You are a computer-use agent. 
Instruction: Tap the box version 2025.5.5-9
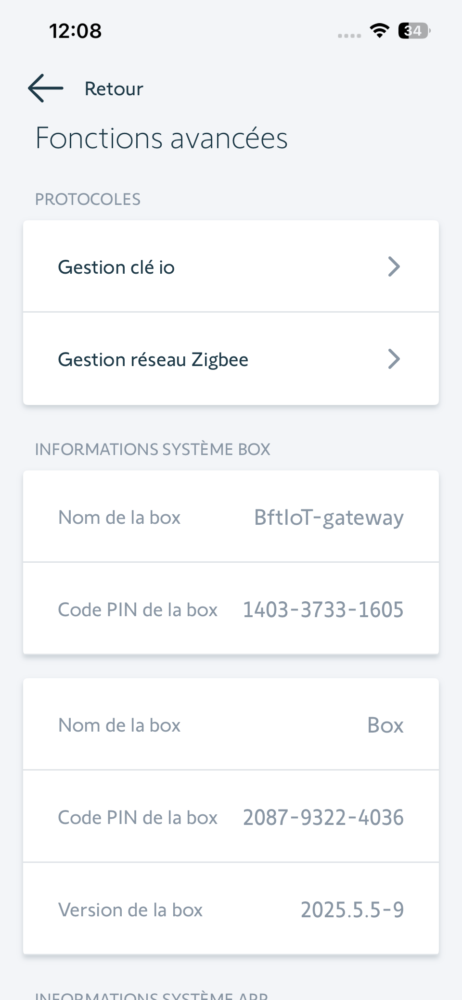(x=352, y=910)
